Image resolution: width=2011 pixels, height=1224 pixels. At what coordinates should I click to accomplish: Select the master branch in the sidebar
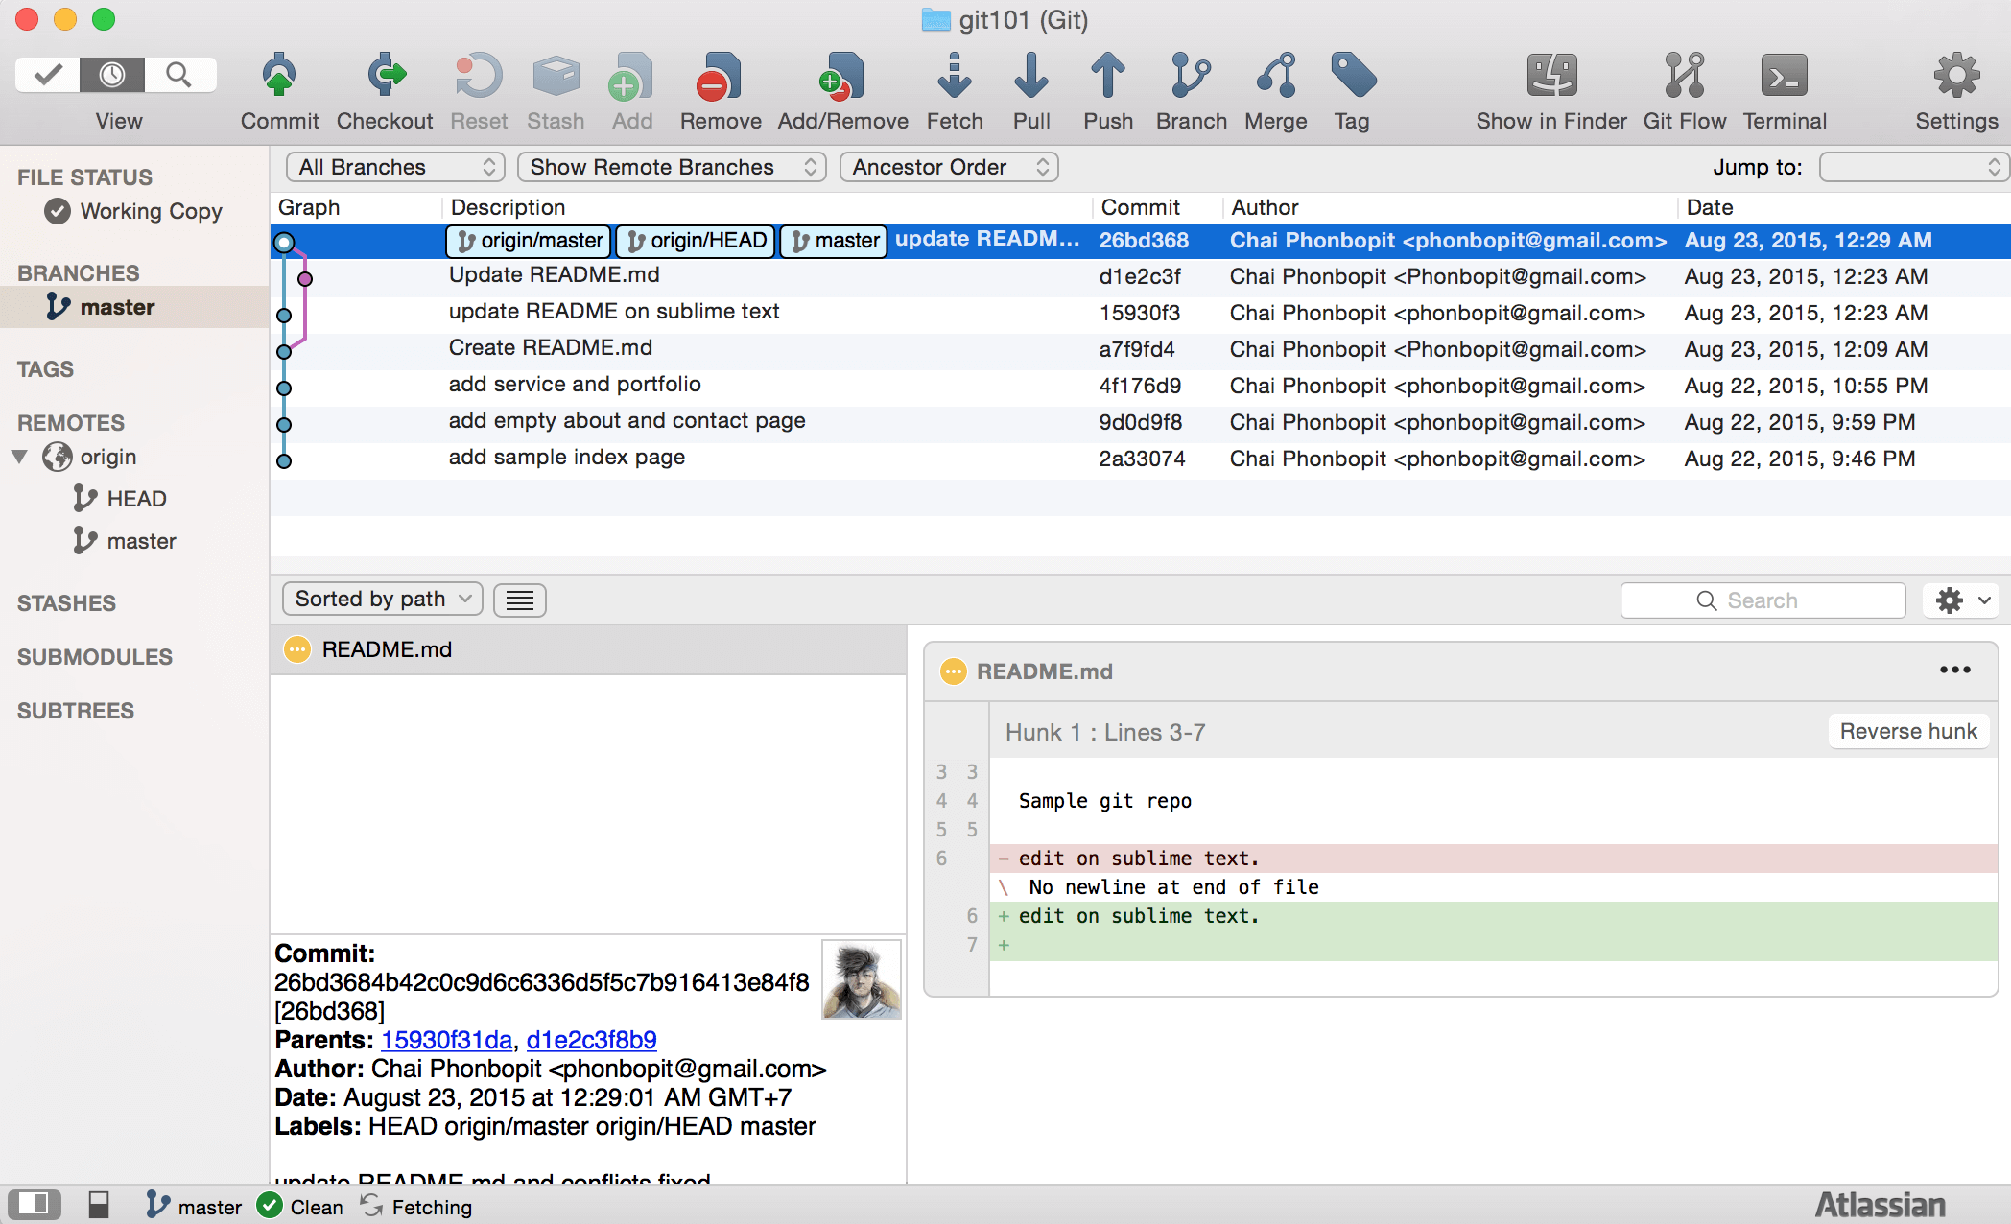[117, 307]
